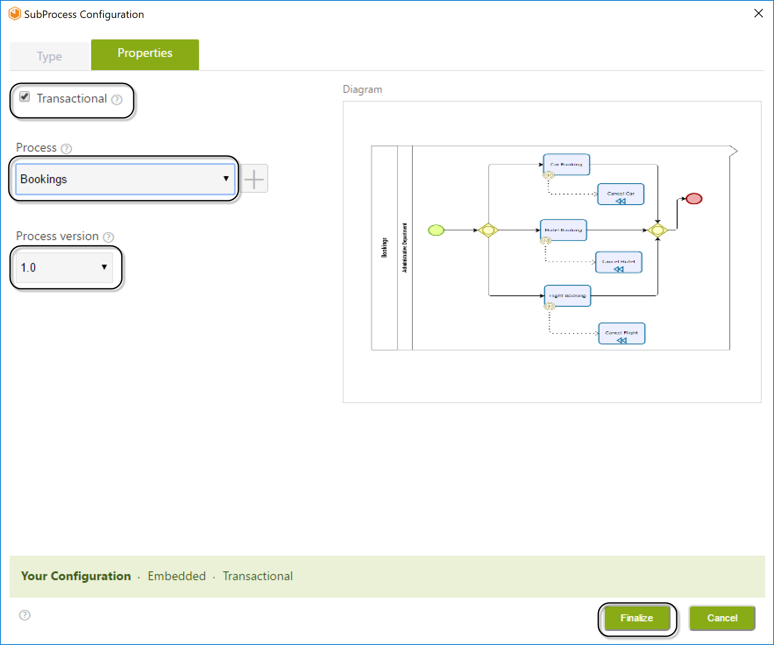Viewport: 774px width, 645px height.
Task: Select the first yellow gateway after start event
Action: (488, 230)
